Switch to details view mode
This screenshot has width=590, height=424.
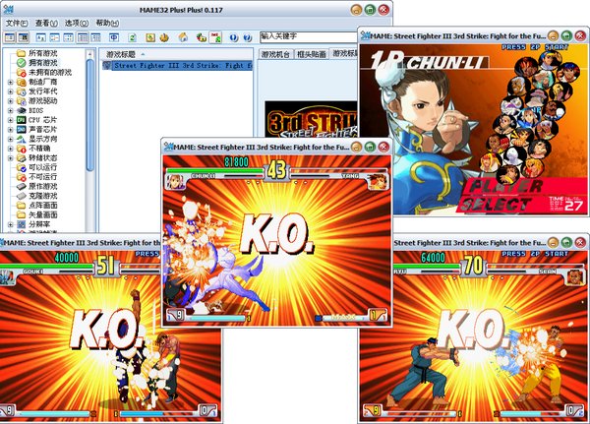pos(83,37)
